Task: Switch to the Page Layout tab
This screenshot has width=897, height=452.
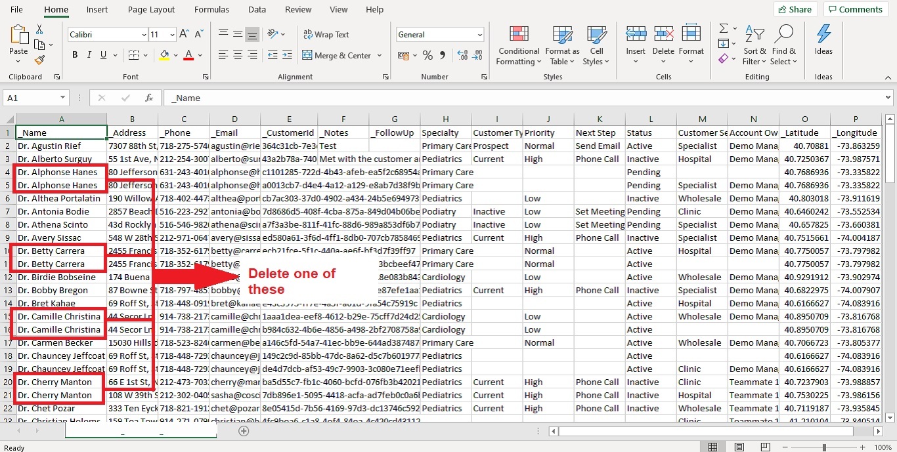Action: 152,9
